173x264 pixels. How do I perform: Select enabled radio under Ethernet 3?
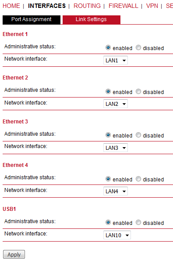[108, 135]
